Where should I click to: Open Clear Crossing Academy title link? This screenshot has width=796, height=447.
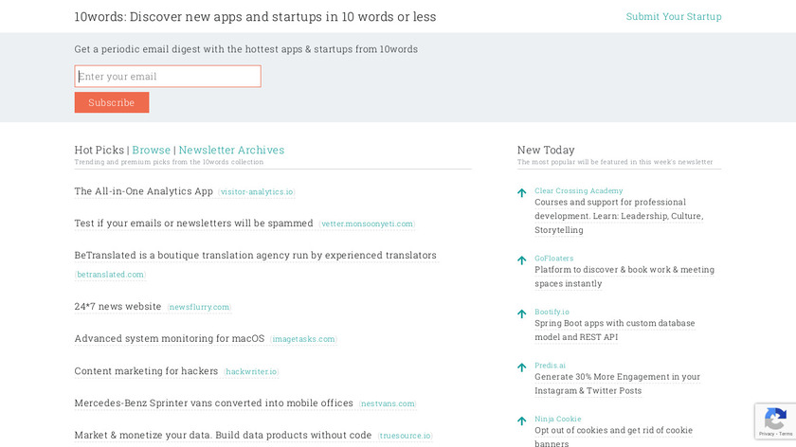click(579, 190)
